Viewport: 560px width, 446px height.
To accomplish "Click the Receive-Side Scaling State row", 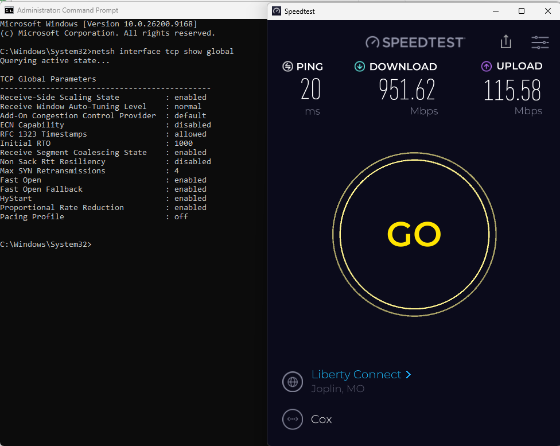I will pos(103,97).
